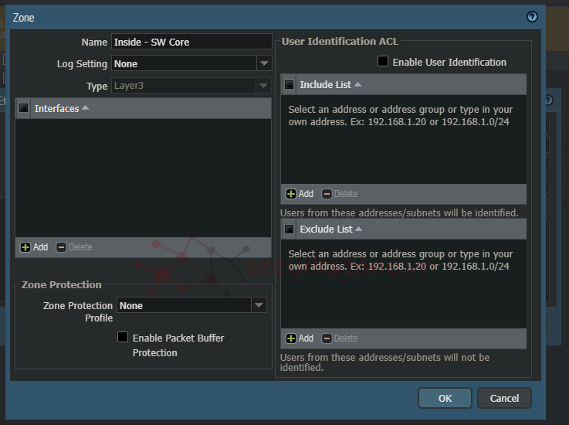This screenshot has height=425, width=569.
Task: Sort Interfaces column using the arrow icon
Action: (x=86, y=108)
